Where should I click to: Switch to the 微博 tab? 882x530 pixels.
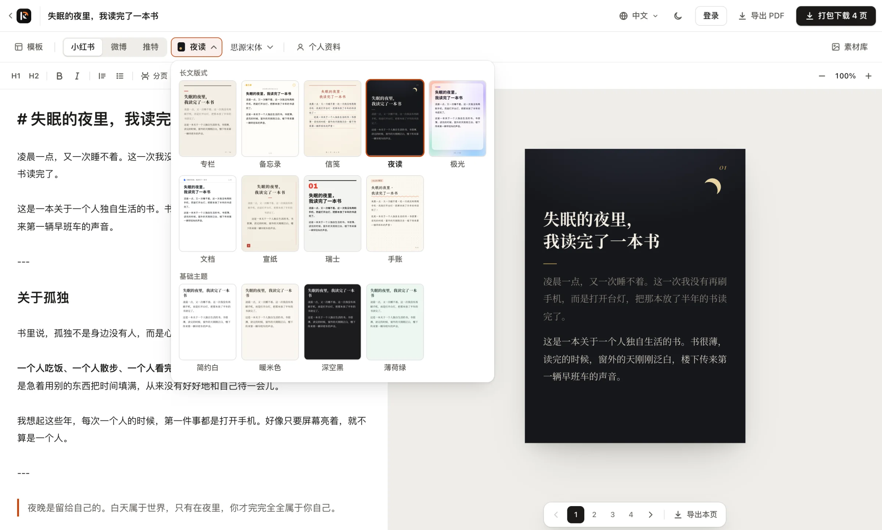click(x=119, y=47)
